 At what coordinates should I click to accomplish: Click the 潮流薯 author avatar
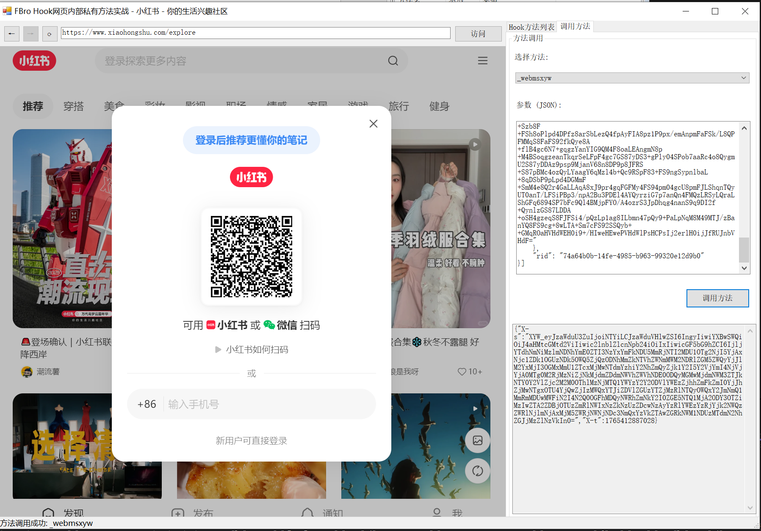(x=27, y=372)
